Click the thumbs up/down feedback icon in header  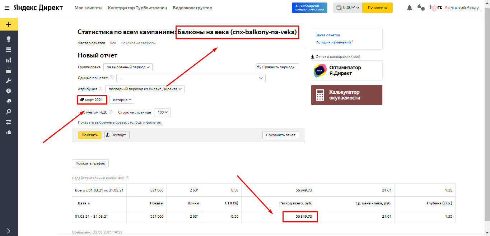pos(421,8)
